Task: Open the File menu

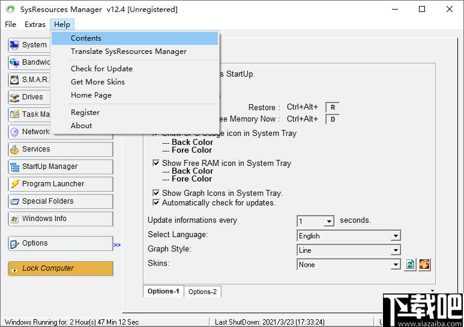Action: click(10, 25)
